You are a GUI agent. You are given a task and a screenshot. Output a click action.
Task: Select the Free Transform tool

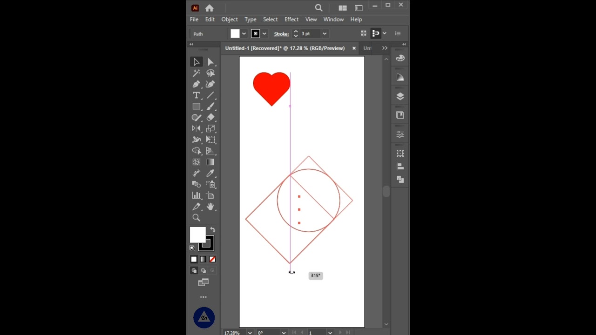click(210, 140)
